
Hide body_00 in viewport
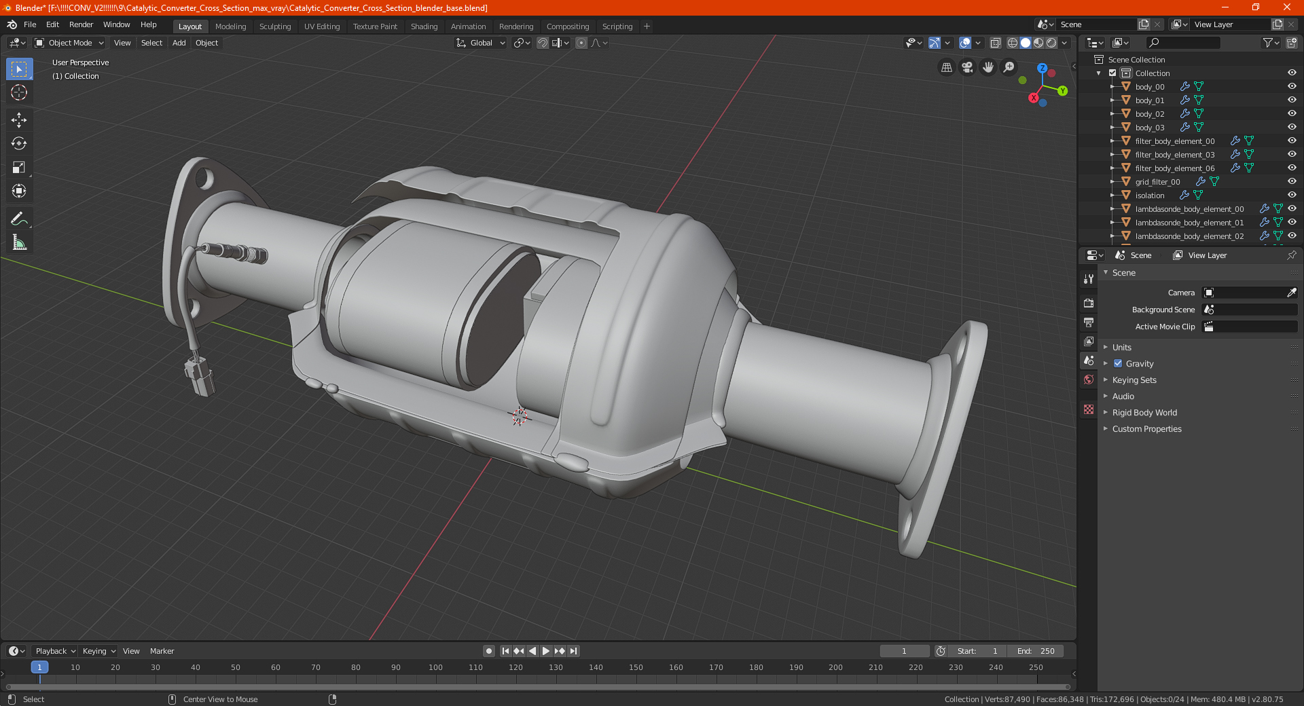click(x=1292, y=86)
